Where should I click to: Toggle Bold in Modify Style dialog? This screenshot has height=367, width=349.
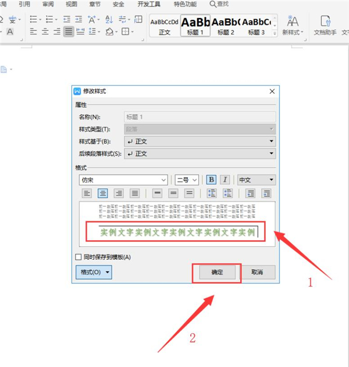(x=211, y=180)
